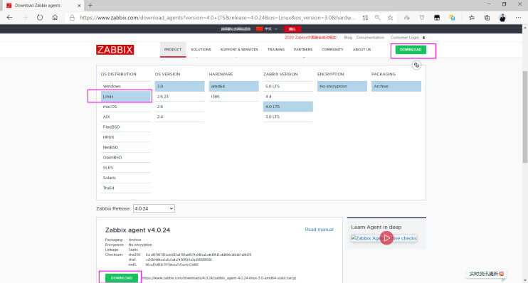Click the red 2020 Zabbix announcement link

coord(310,38)
